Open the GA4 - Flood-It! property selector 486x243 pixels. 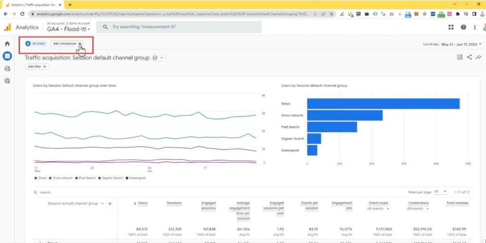pyautogui.click(x=68, y=29)
